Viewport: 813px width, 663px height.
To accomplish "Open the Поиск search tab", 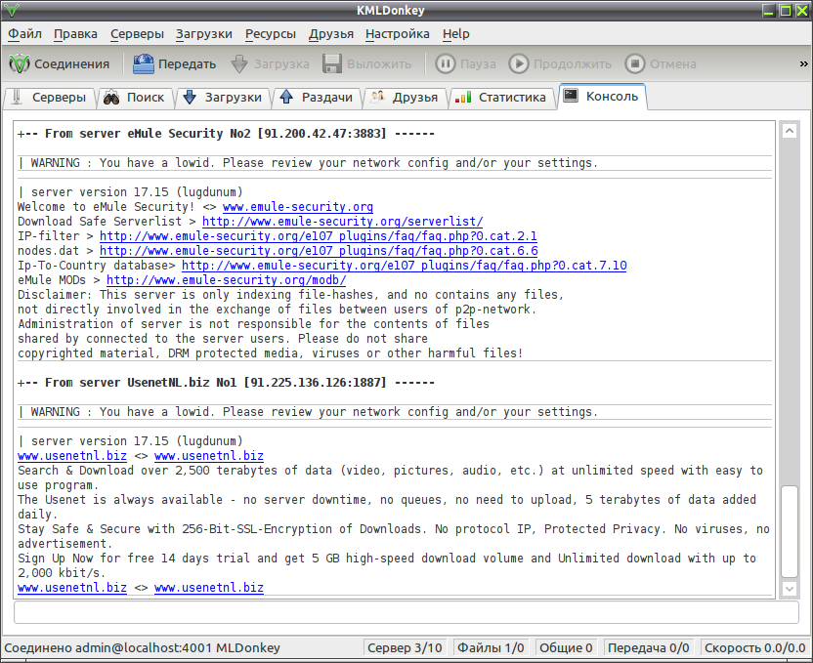I will pos(135,98).
